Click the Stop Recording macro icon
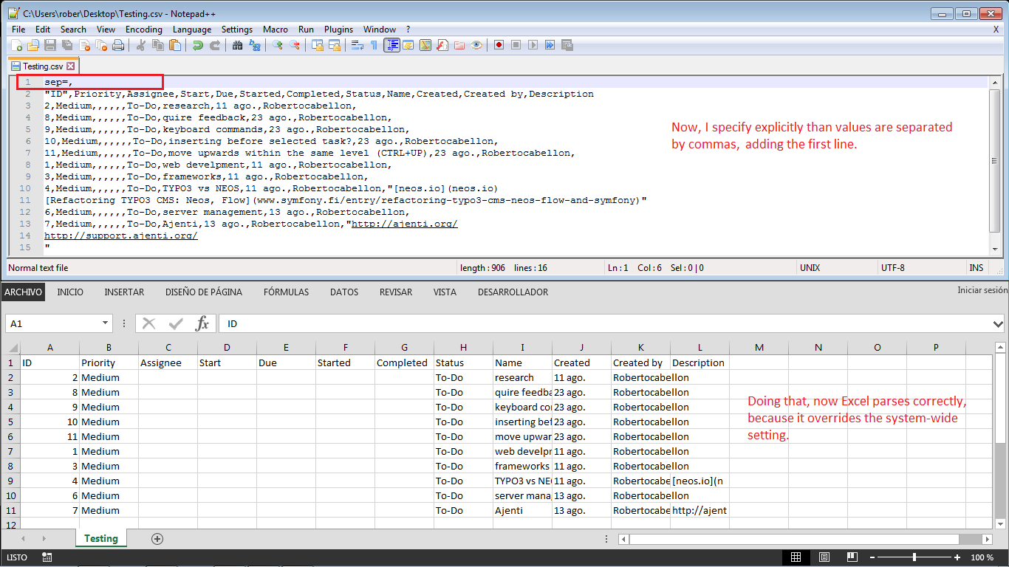The height and width of the screenshot is (567, 1009). (516, 45)
